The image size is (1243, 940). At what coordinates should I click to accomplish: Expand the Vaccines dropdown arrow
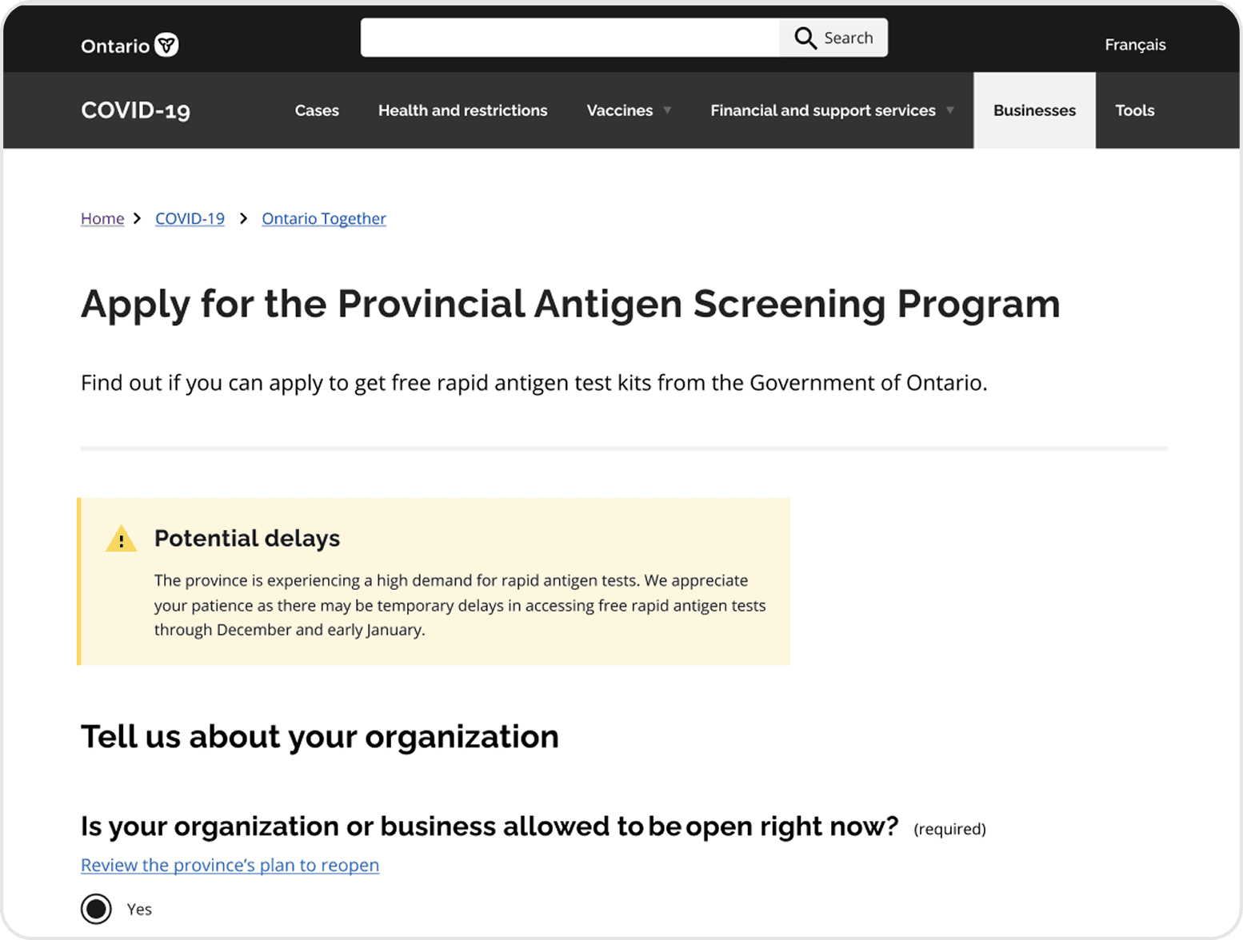tap(667, 110)
